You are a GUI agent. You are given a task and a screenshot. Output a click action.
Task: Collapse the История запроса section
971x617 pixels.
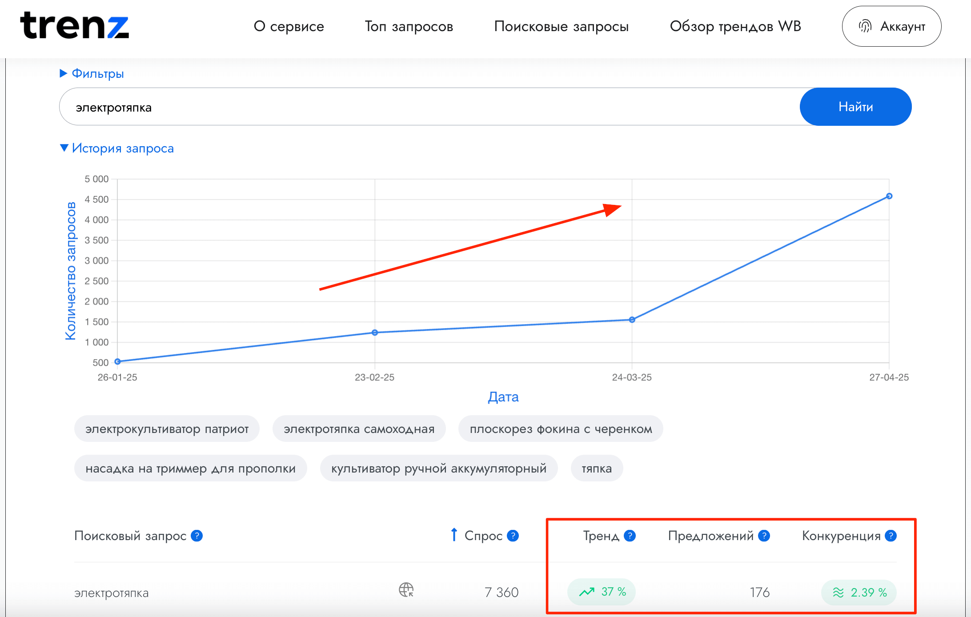tap(117, 148)
